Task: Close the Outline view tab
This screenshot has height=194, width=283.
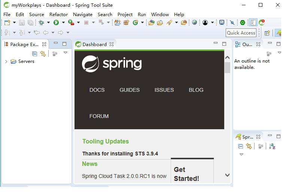Action: tap(258, 44)
